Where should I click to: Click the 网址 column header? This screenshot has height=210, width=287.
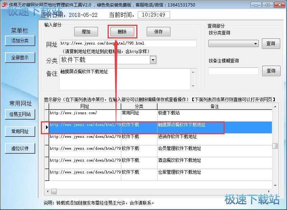(x=85, y=106)
